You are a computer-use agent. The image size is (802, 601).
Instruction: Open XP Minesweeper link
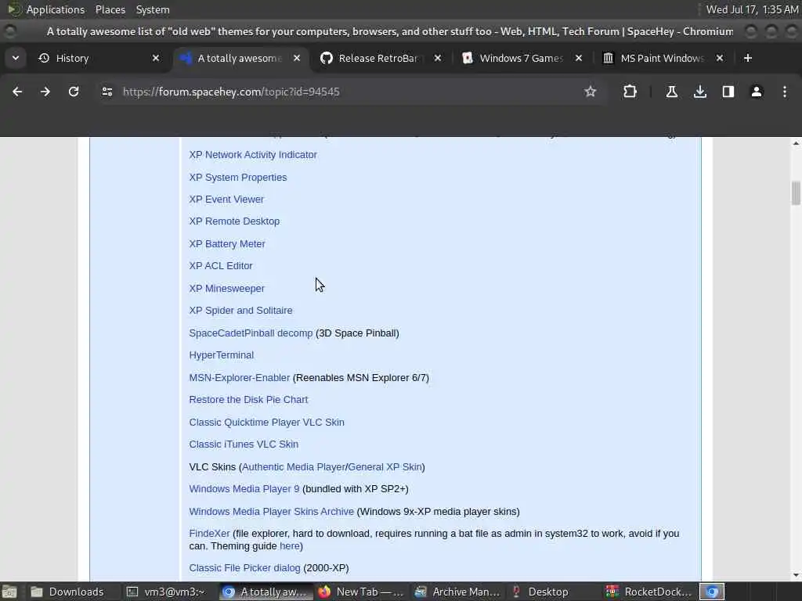(x=226, y=288)
